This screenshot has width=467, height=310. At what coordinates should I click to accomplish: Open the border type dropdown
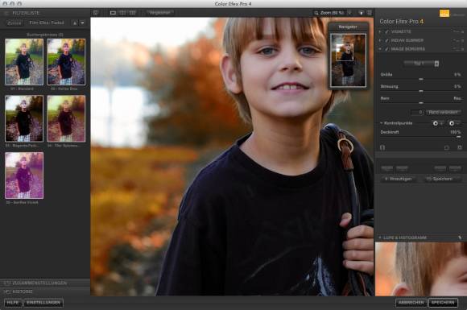pos(421,64)
